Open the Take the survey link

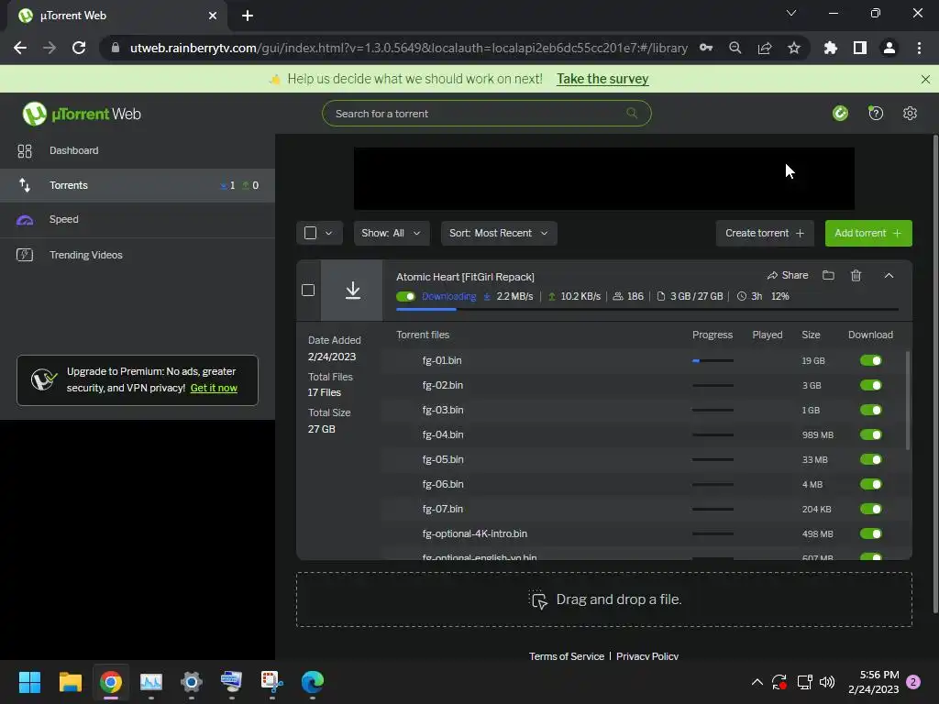click(602, 79)
